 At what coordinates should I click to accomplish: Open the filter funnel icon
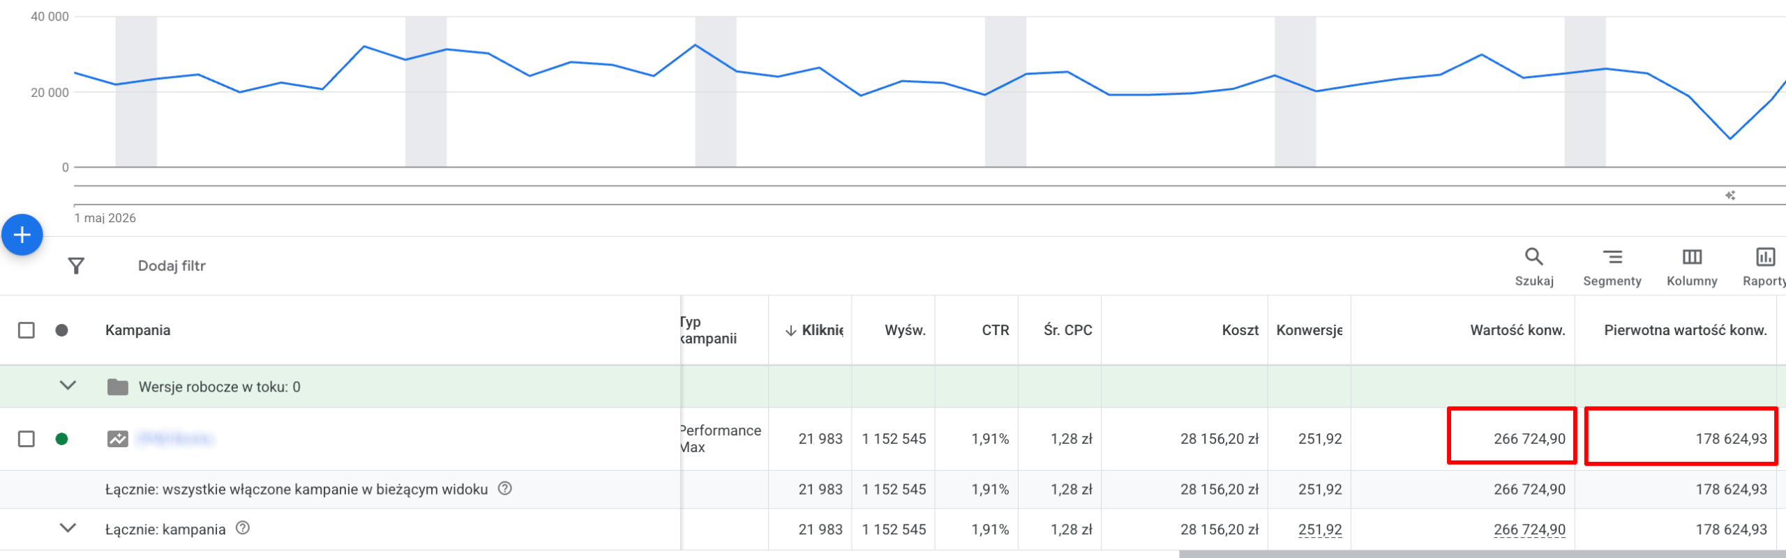point(76,265)
